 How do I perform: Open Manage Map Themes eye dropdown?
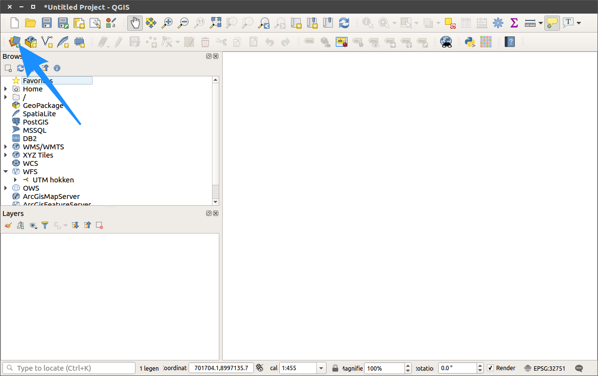(x=33, y=225)
